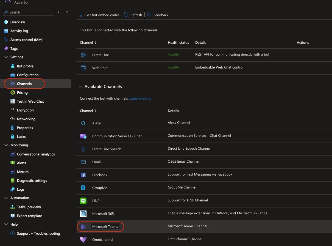Open Overview in the sidebar

(18, 22)
